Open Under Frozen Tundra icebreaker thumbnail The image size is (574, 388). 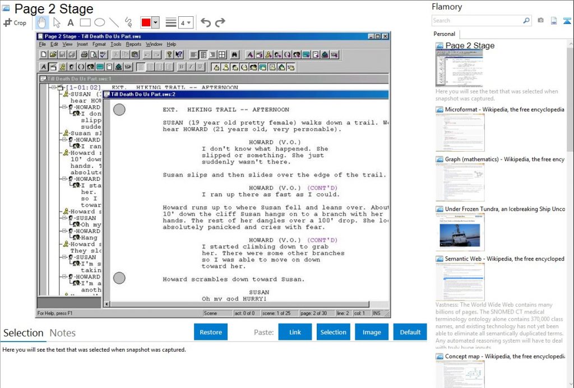tap(460, 232)
